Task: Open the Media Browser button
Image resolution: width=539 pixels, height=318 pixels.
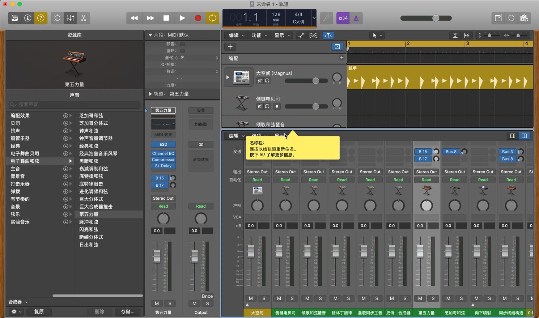Action: [524, 18]
